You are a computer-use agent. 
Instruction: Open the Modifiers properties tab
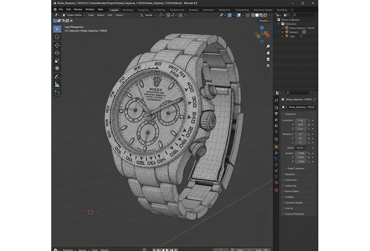coord(276,153)
